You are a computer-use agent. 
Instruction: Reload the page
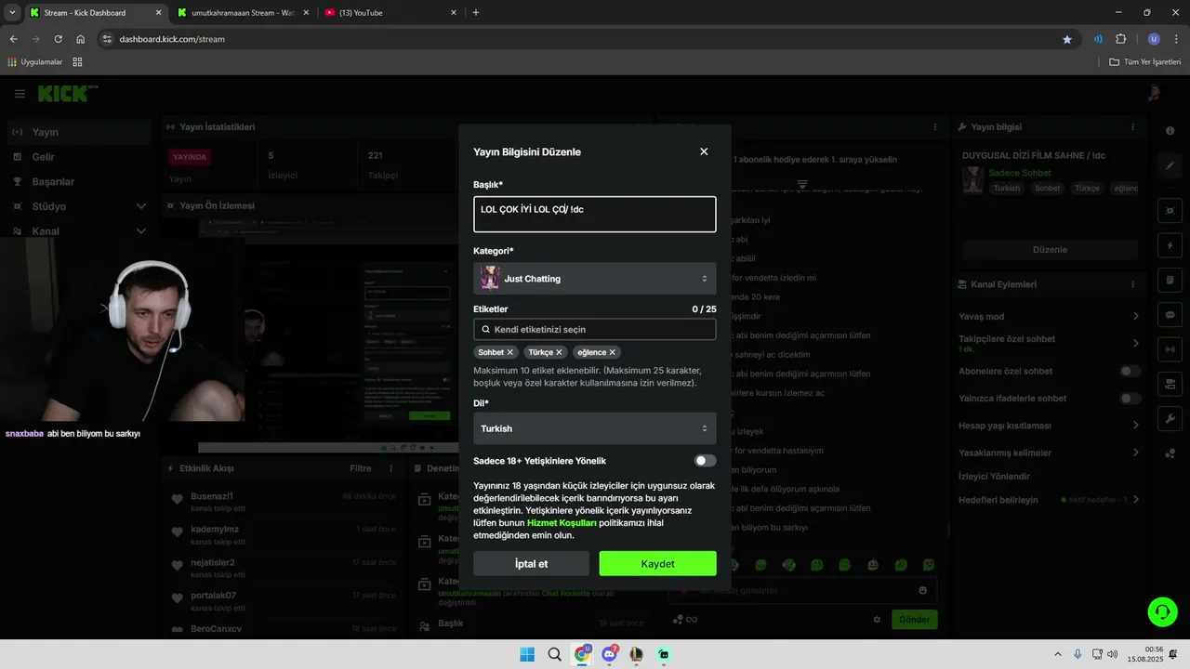click(x=58, y=39)
